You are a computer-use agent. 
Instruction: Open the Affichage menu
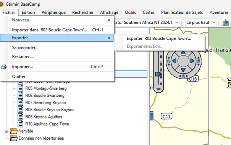(109, 12)
